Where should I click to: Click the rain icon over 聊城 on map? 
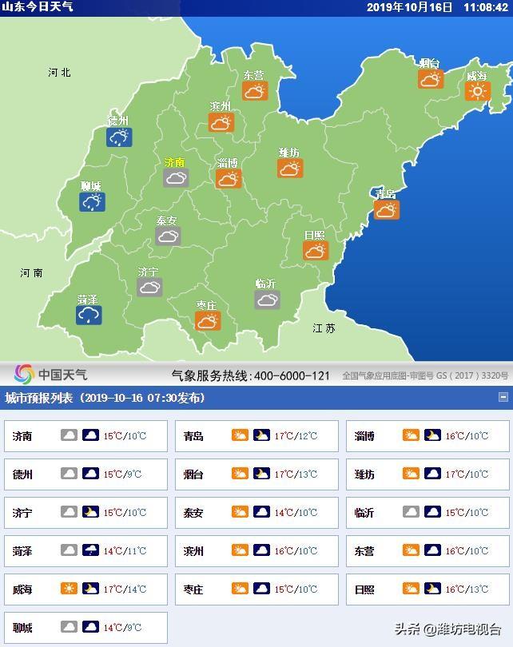click(92, 202)
